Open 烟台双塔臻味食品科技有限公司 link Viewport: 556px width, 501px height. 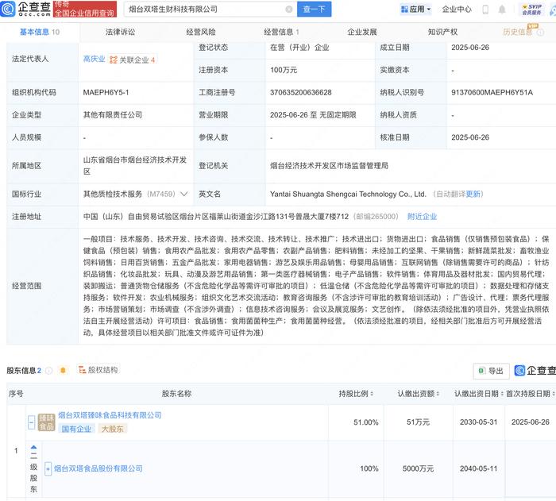pos(110,415)
